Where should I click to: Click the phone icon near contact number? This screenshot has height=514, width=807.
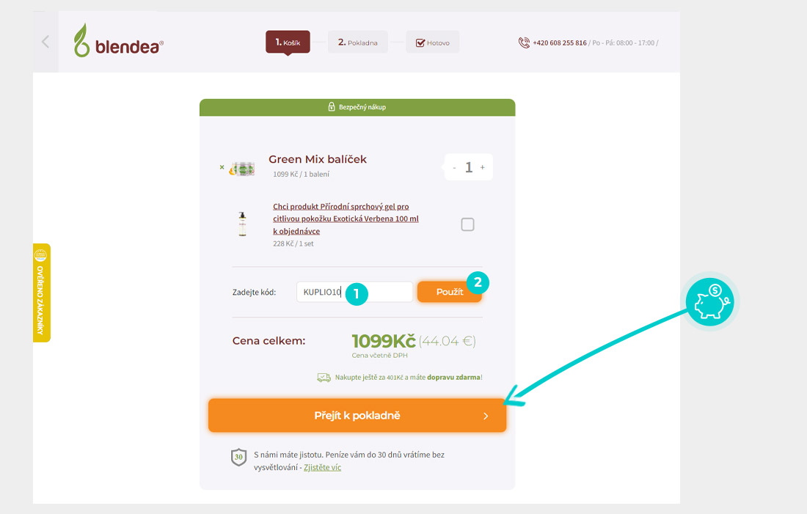tap(524, 43)
